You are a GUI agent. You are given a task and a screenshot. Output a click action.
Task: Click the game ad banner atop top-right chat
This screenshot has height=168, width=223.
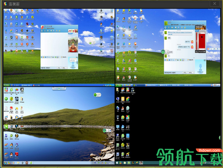[x=200, y=27]
